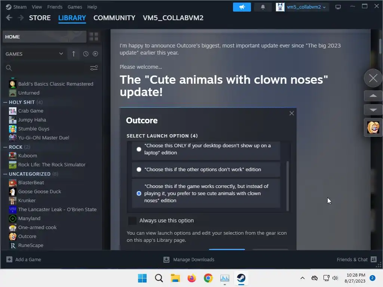Click the Steam taskbar icon
The image size is (383, 287).
coord(241,278)
